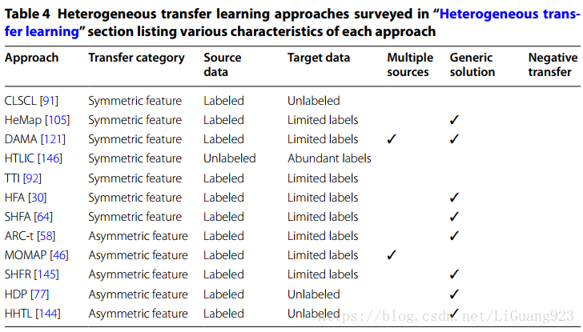The height and width of the screenshot is (332, 583).
Task: Click DAMA's Multiple sources checkmark
Action: tap(392, 139)
